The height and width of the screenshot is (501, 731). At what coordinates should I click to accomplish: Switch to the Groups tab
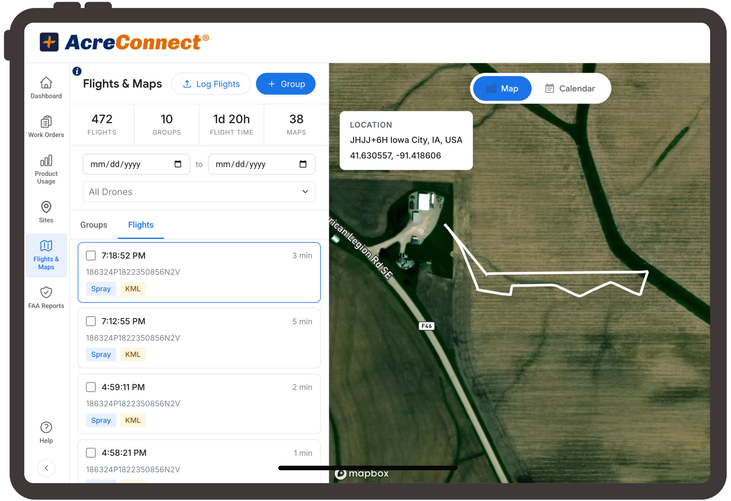tap(94, 225)
